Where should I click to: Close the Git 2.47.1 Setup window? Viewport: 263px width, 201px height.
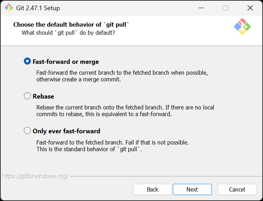click(x=250, y=8)
